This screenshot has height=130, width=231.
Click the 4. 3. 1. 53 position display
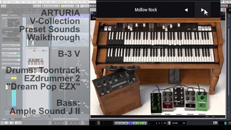click(161, 123)
